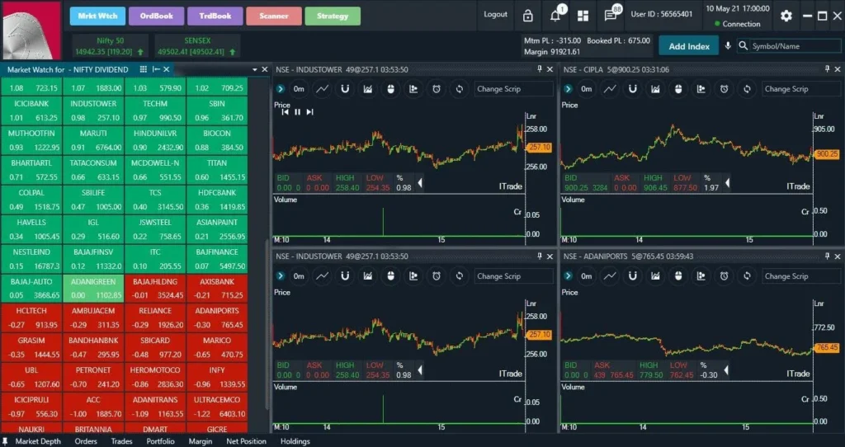Open notifications bell with badge 1

click(555, 15)
